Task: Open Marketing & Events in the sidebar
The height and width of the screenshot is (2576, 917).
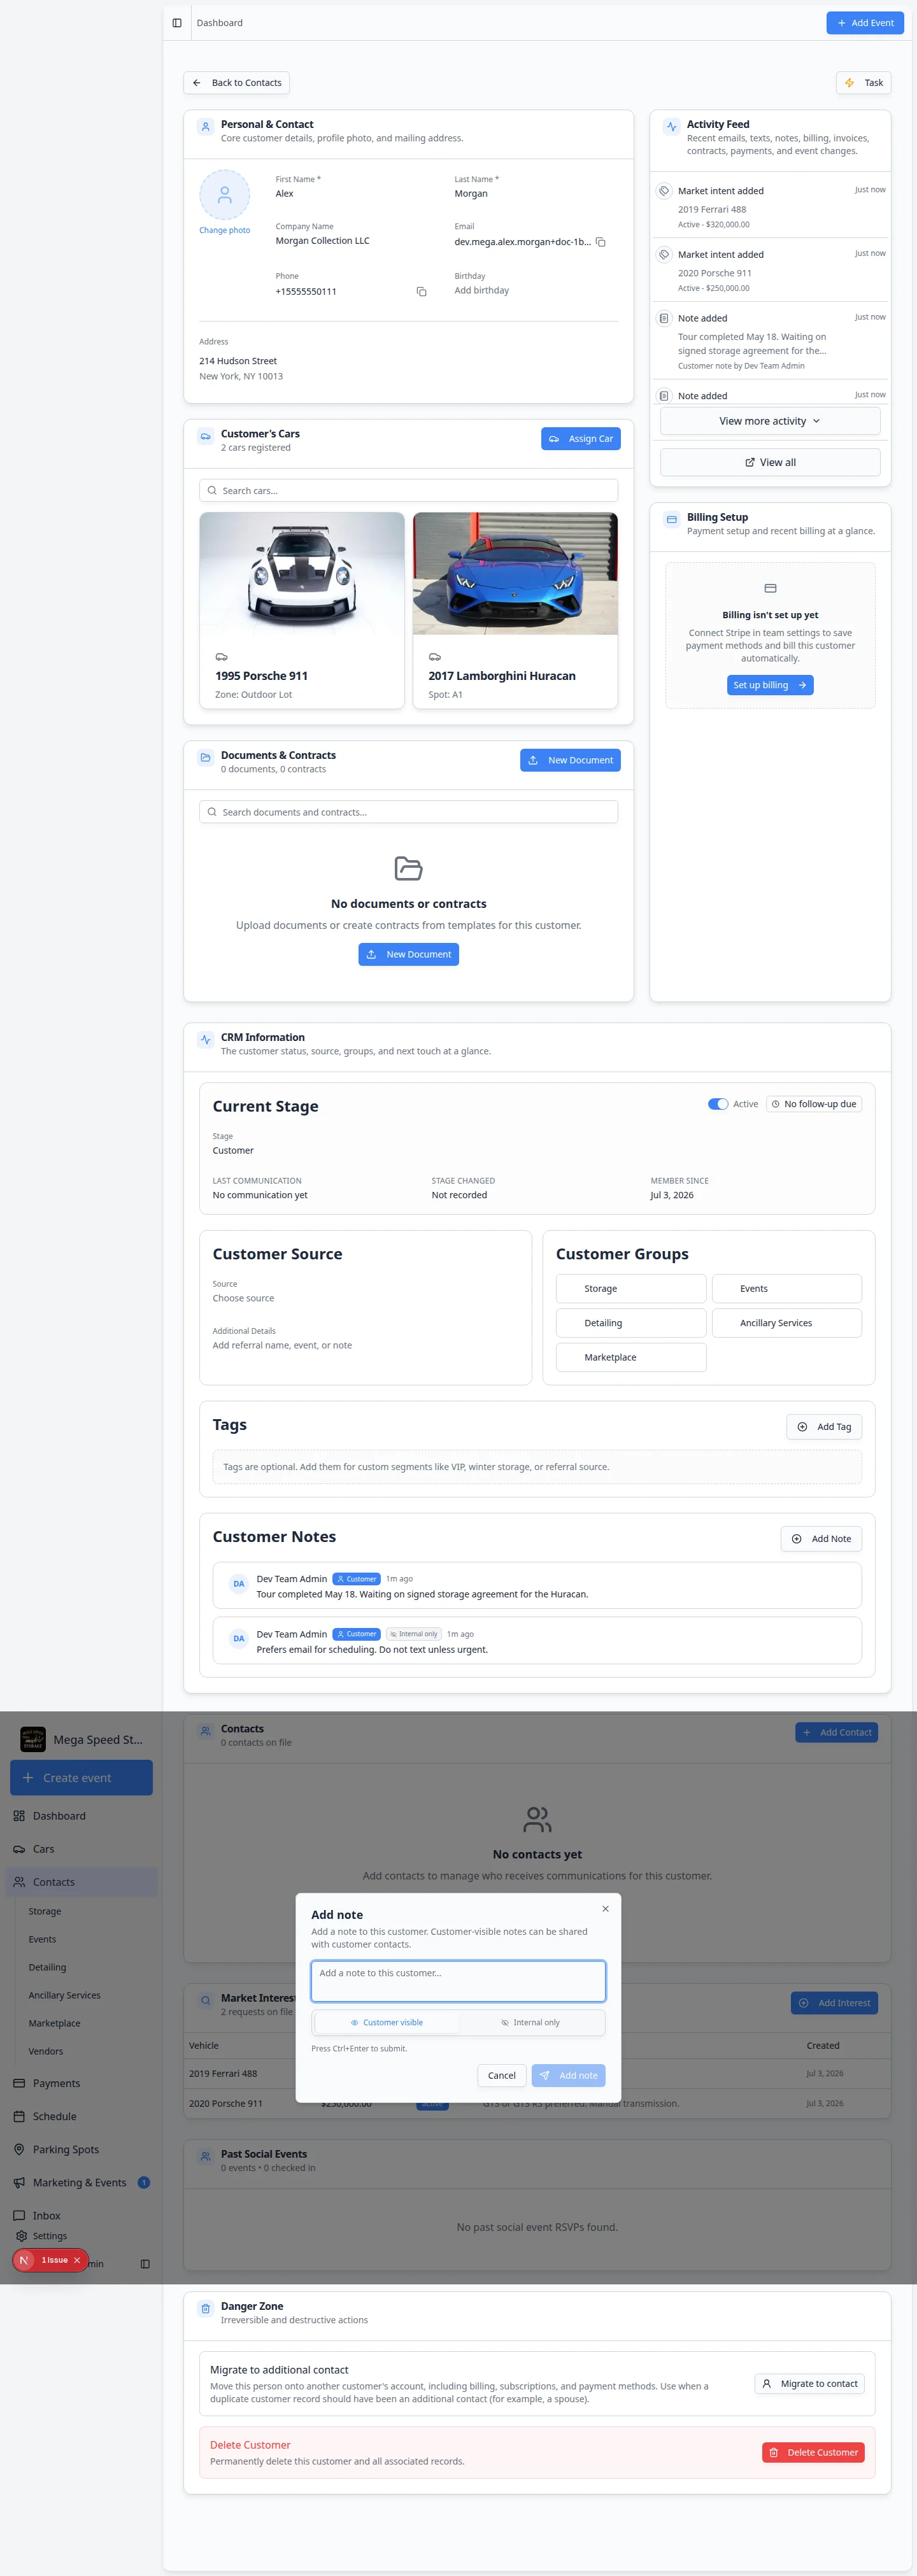Action: pos(81,2183)
